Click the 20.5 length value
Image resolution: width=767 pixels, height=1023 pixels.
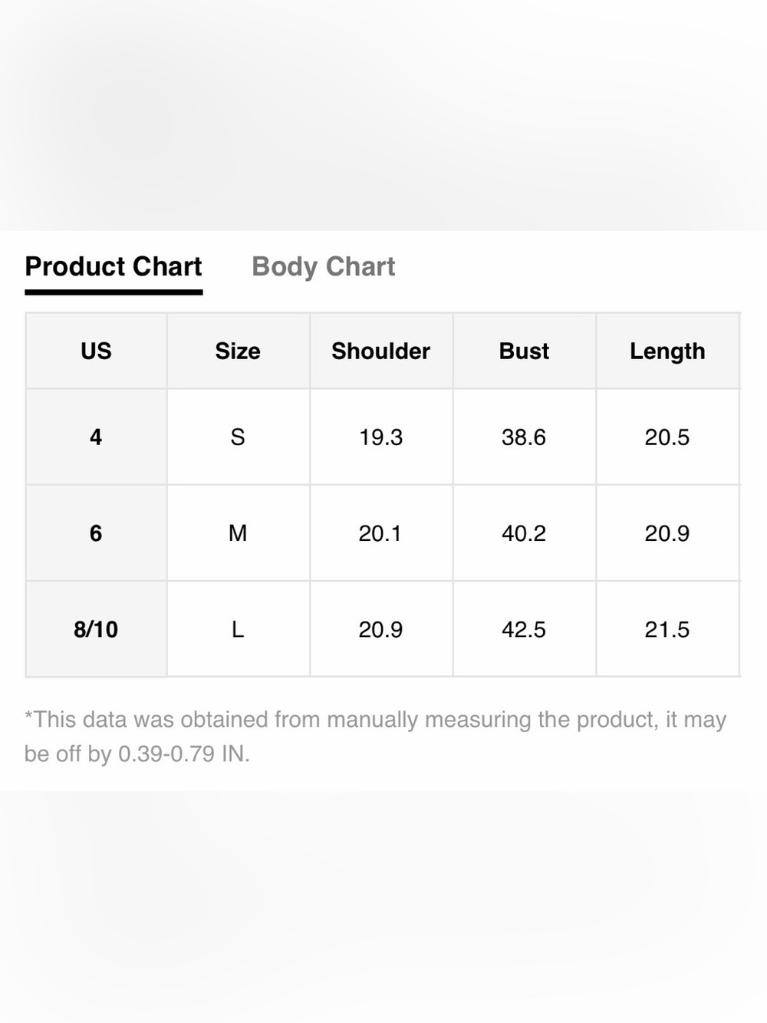[x=667, y=437]
